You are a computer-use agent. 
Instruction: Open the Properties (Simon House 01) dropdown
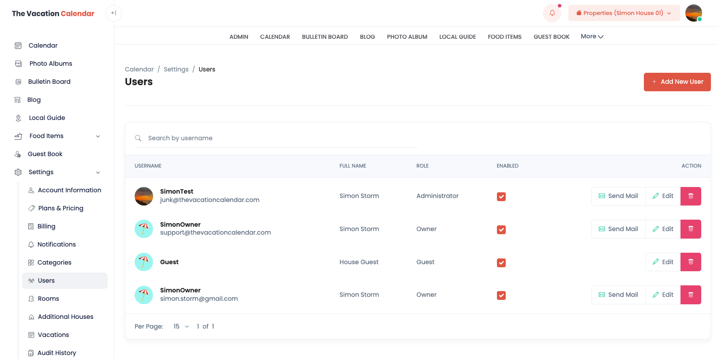[624, 13]
